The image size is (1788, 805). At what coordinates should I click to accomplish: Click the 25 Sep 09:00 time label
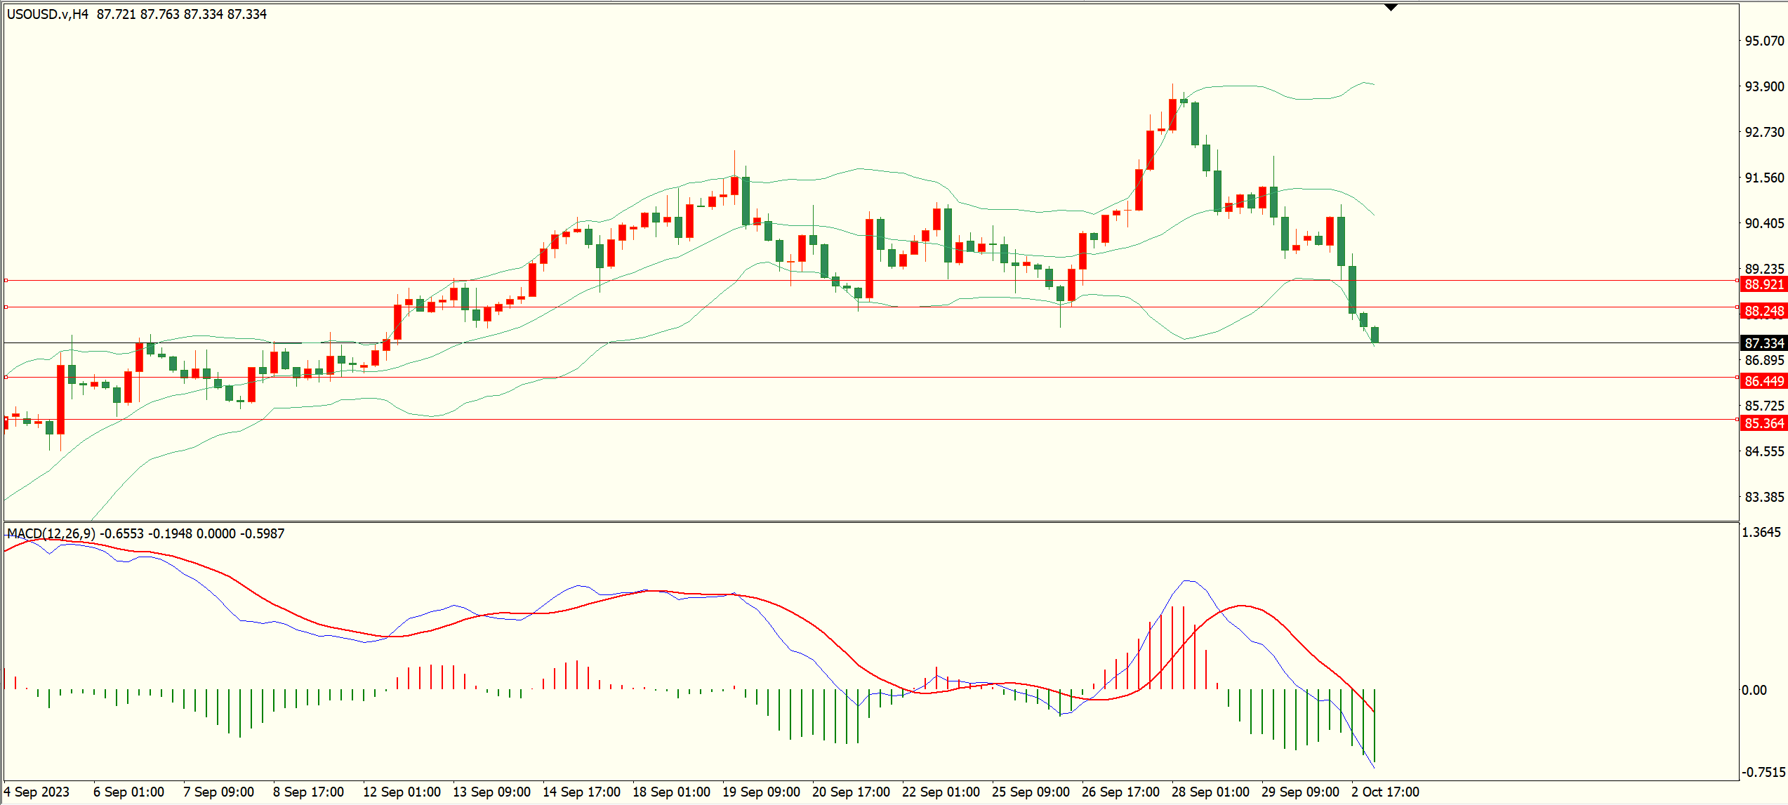(x=1031, y=792)
